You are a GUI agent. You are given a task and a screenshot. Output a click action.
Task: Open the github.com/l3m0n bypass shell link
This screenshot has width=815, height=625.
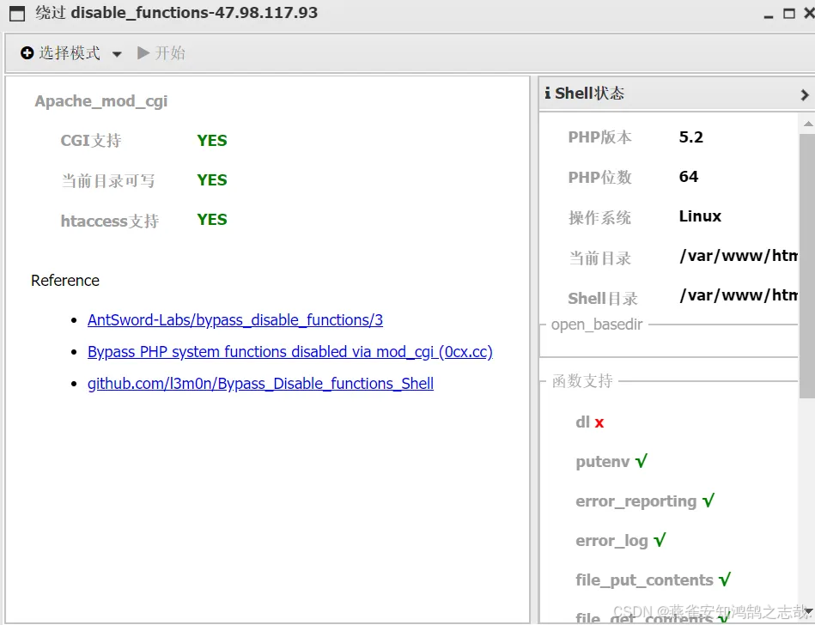pyautogui.click(x=259, y=383)
